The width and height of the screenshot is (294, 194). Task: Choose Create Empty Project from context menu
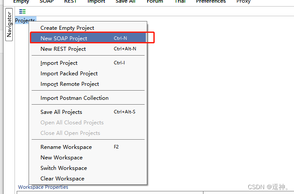pyautogui.click(x=88, y=28)
